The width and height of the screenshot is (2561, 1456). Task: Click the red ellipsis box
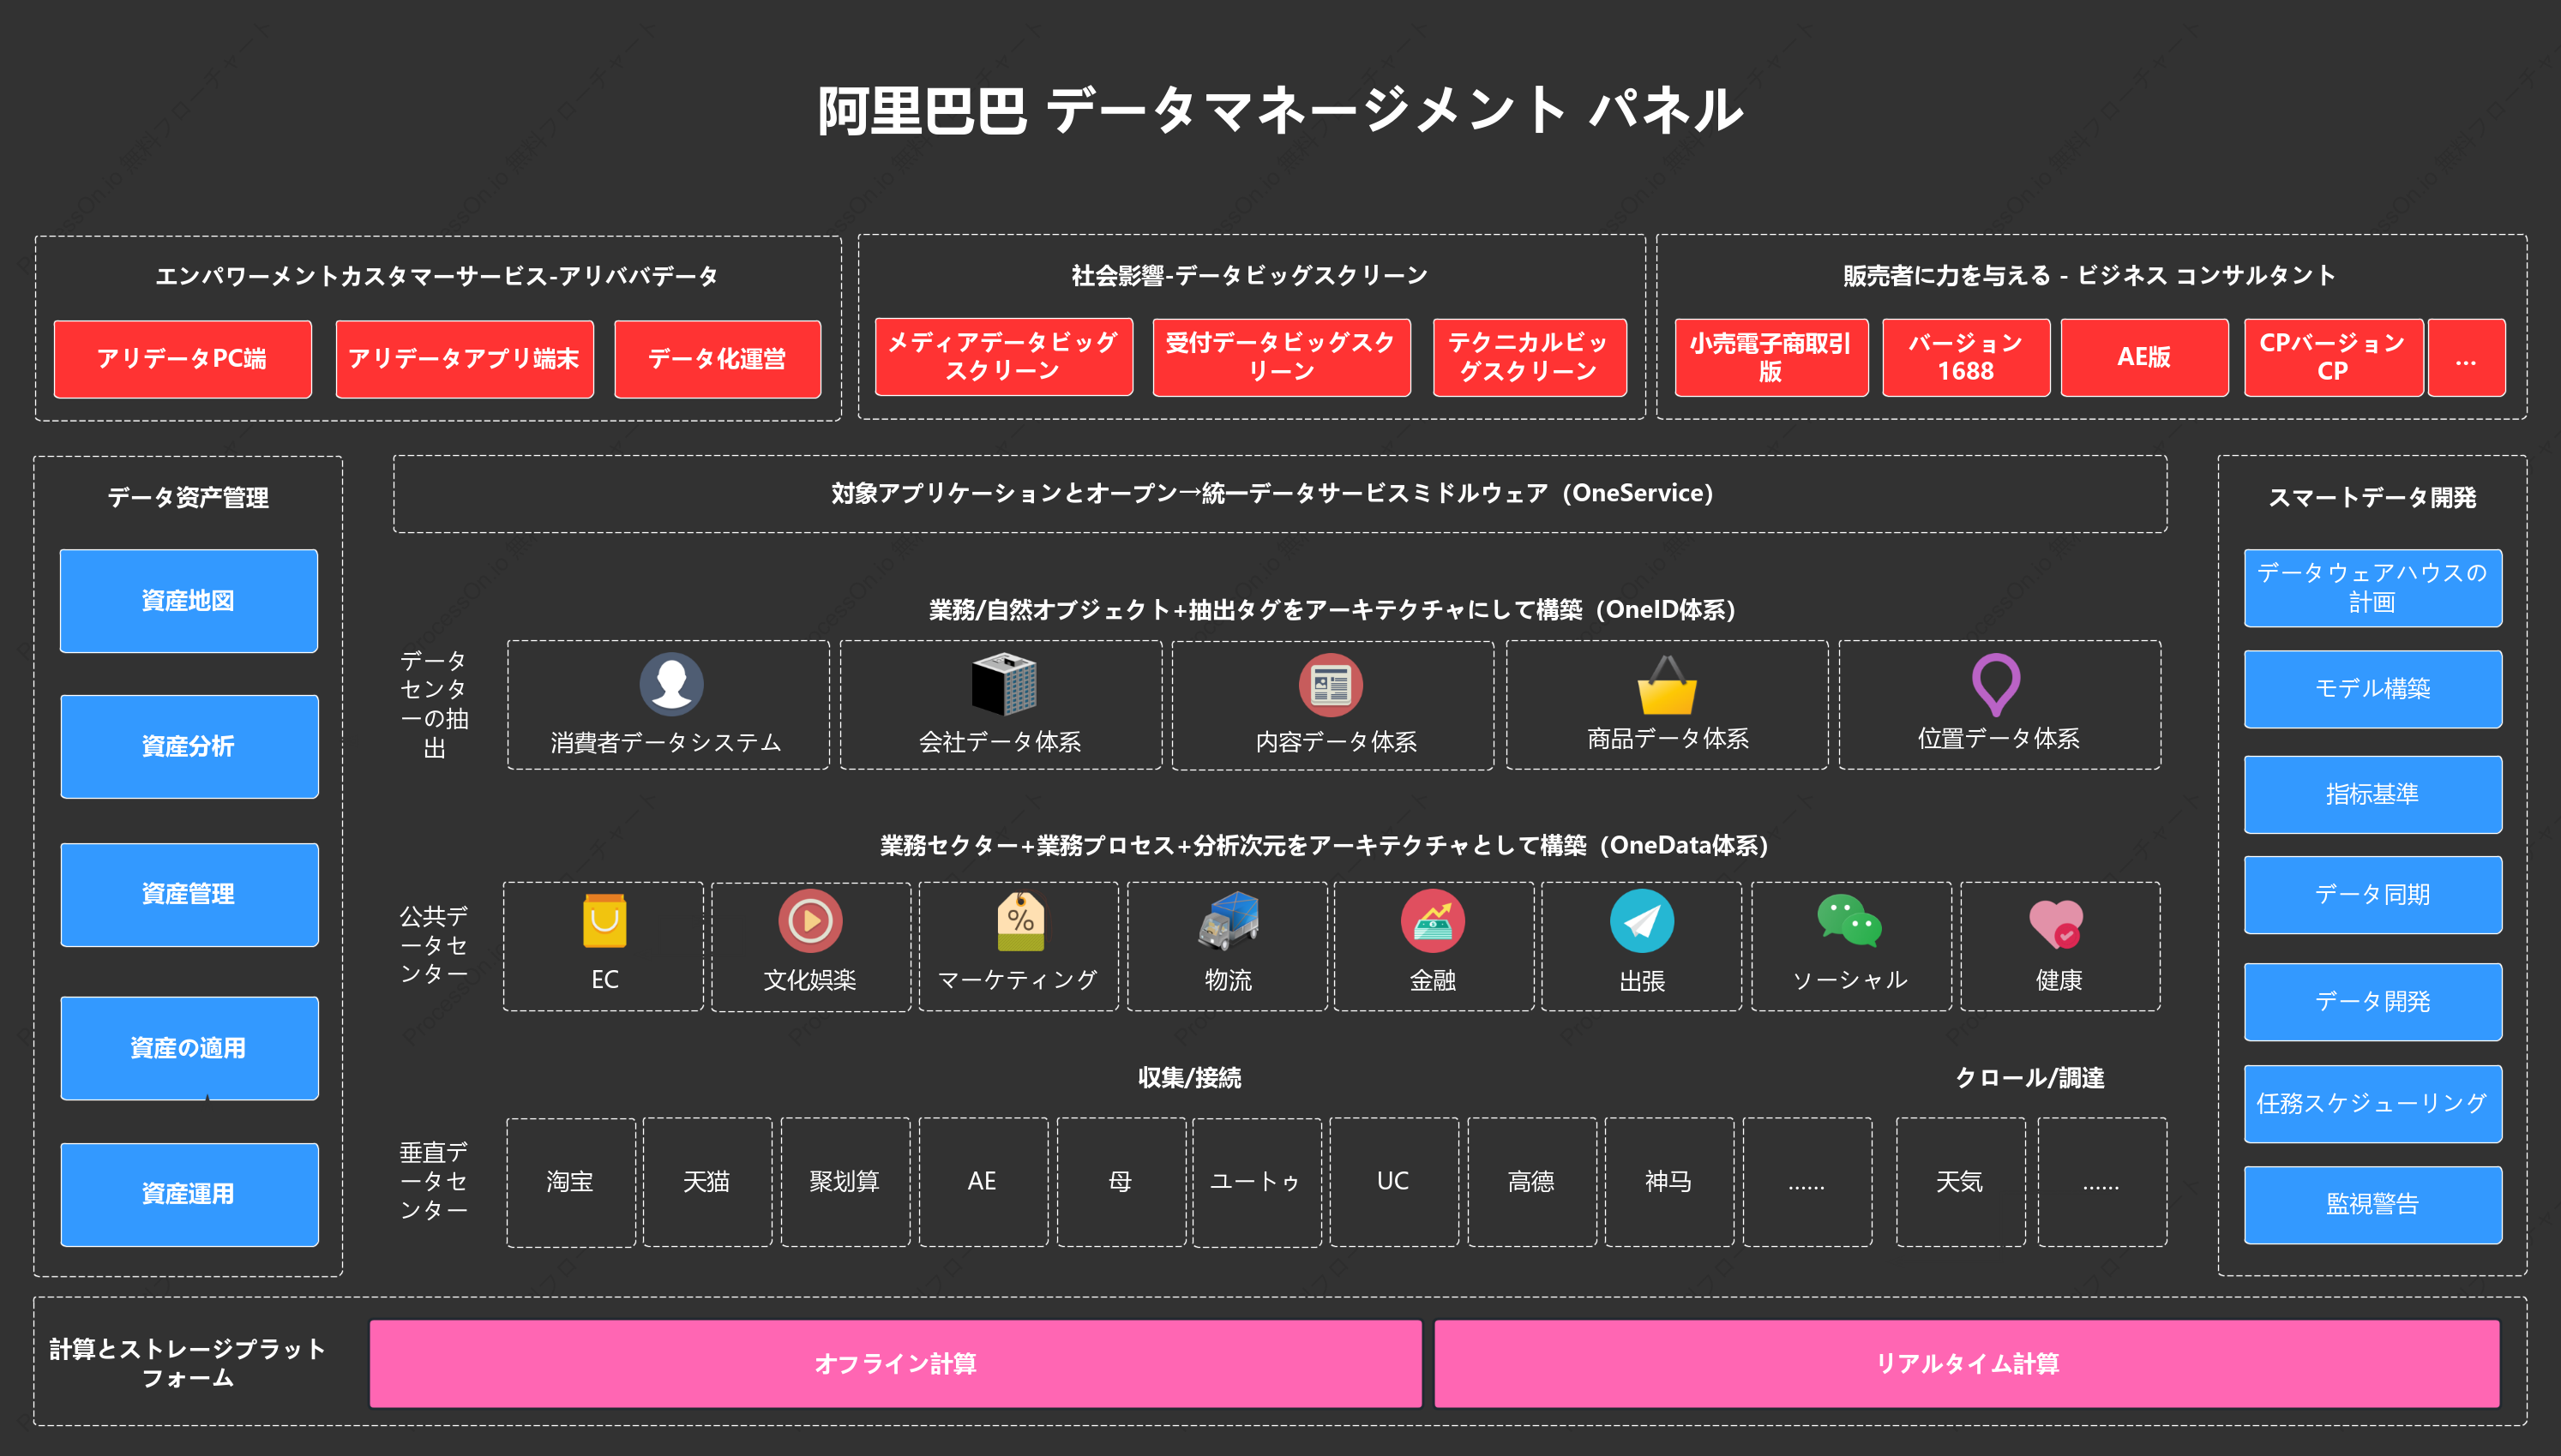[x=2467, y=357]
